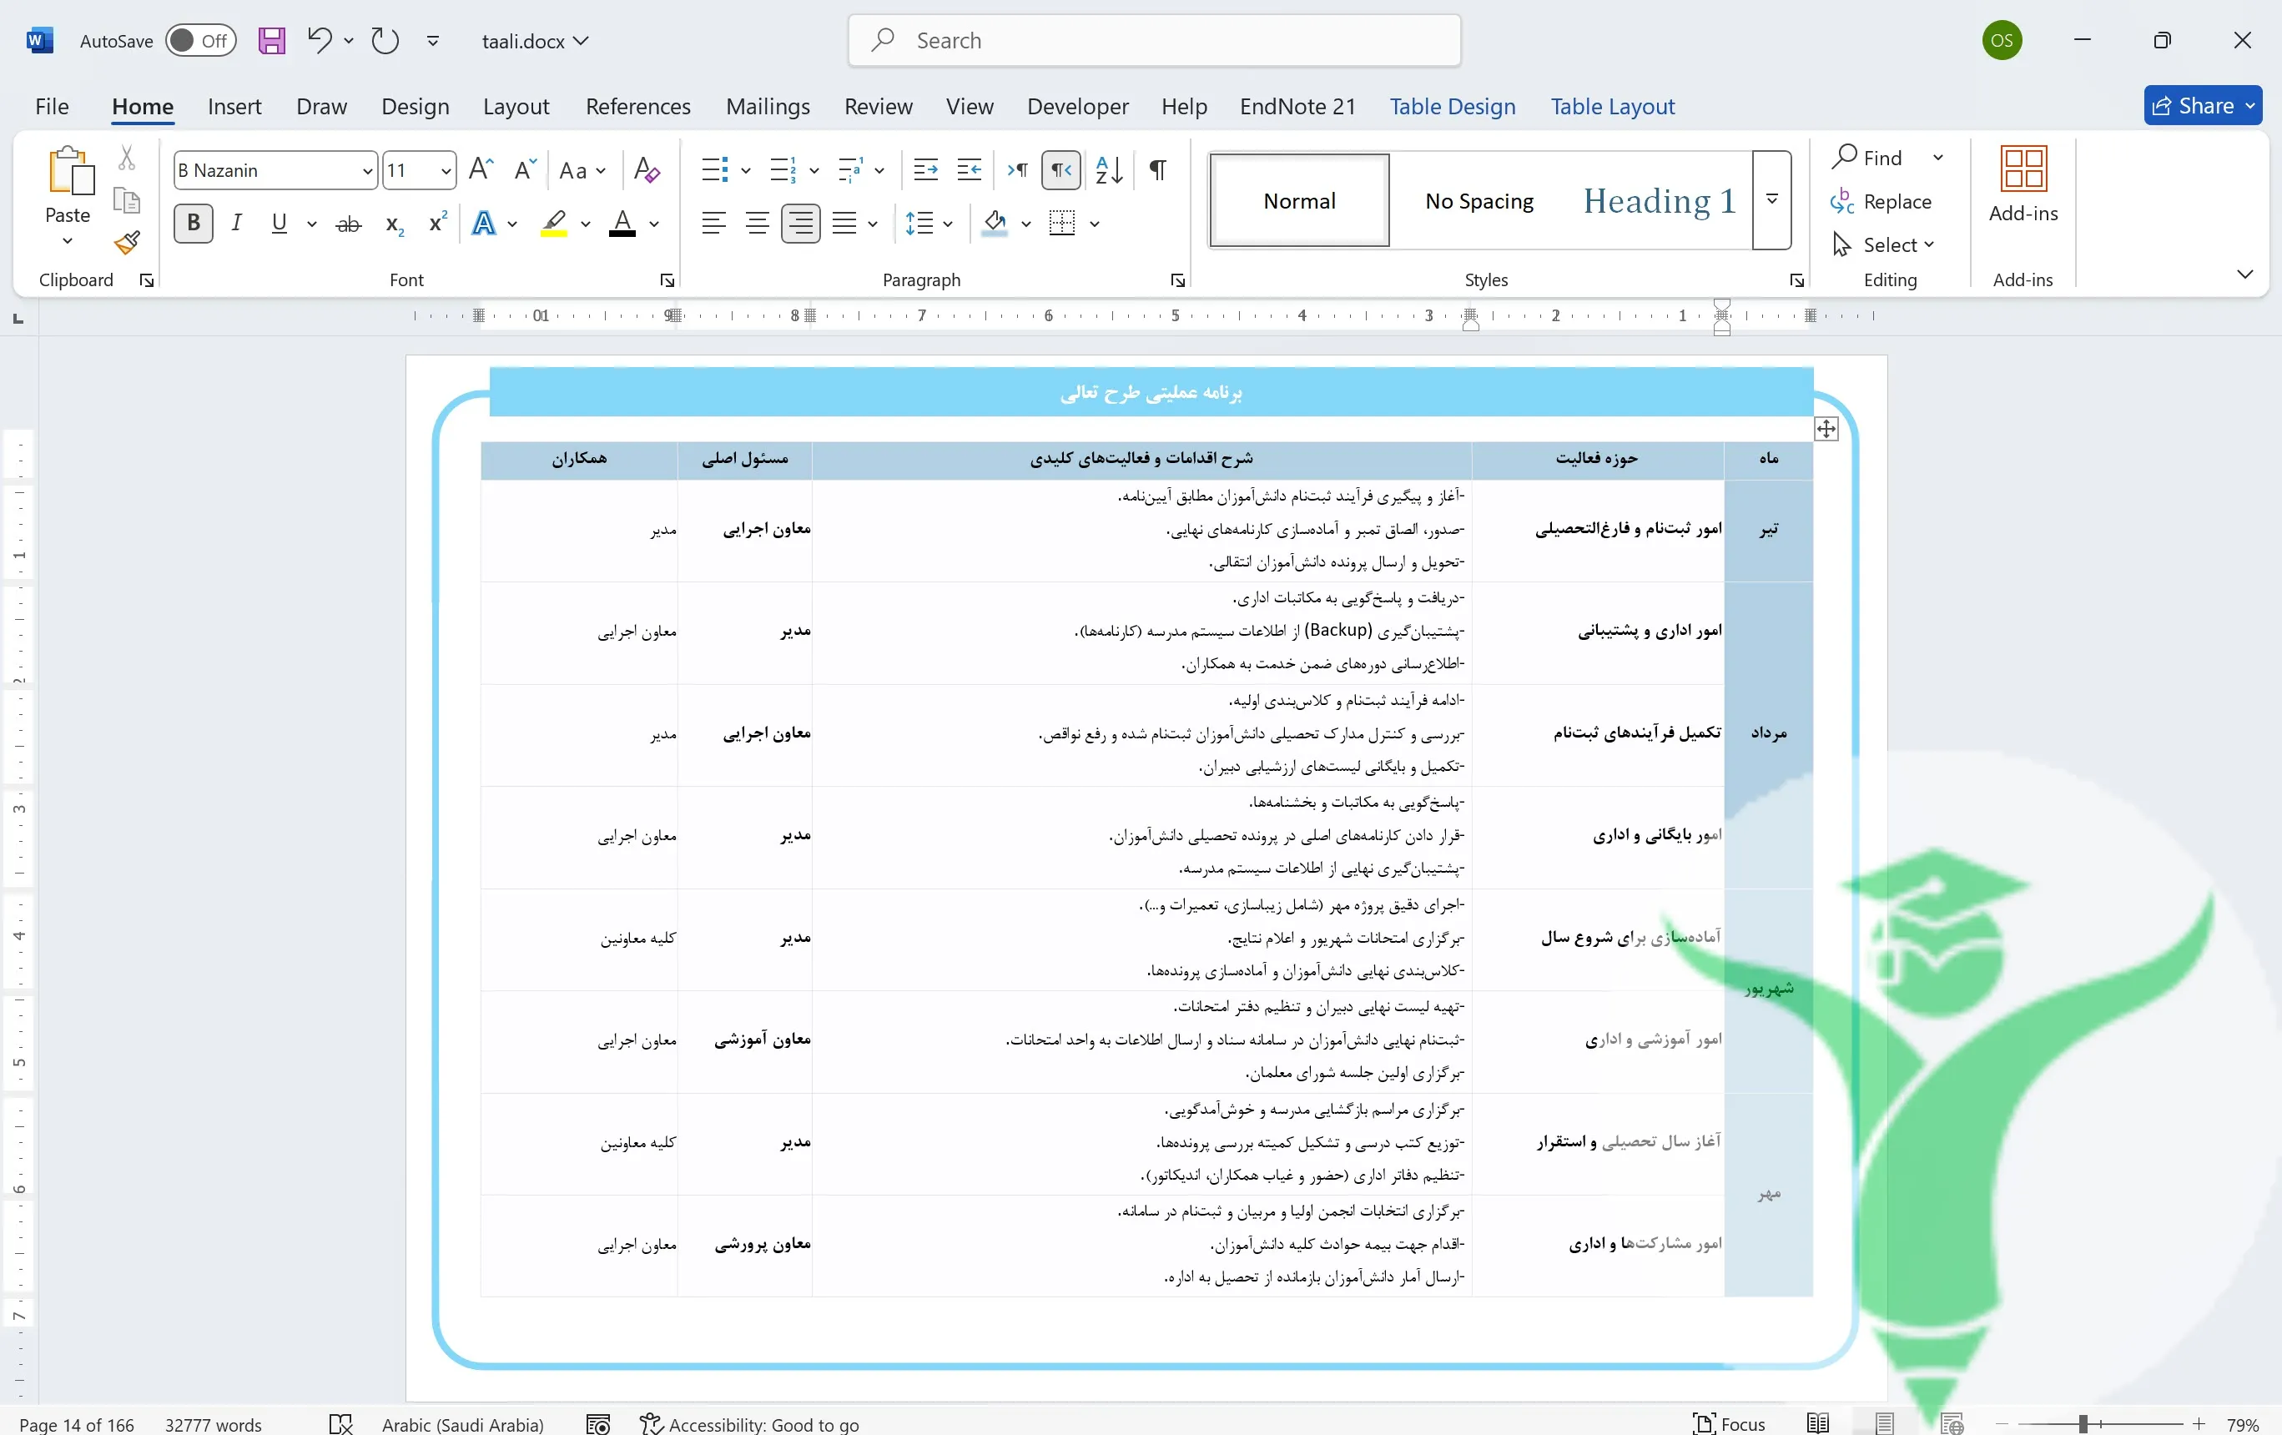Toggle Show/Hide paragraph marks
The width and height of the screenshot is (2282, 1435).
click(1157, 170)
